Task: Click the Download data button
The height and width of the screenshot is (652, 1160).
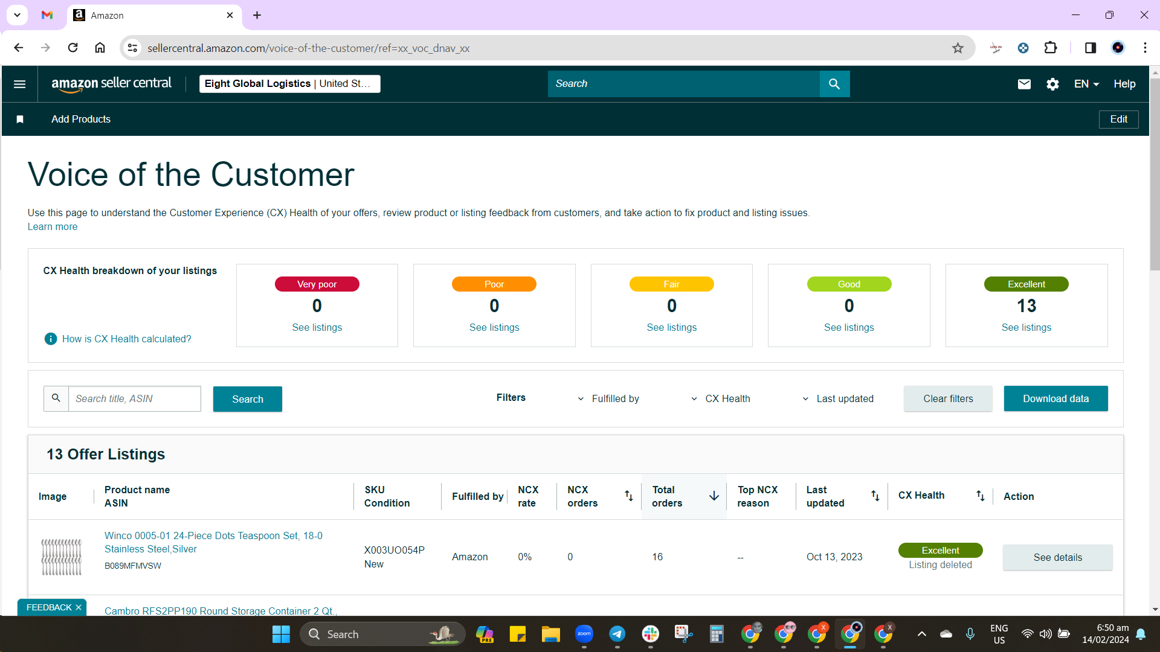Action: 1055,398
